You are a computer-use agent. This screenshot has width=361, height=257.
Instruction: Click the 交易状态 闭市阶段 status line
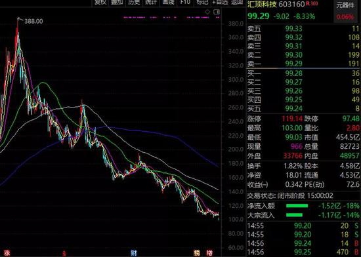click(x=290, y=196)
